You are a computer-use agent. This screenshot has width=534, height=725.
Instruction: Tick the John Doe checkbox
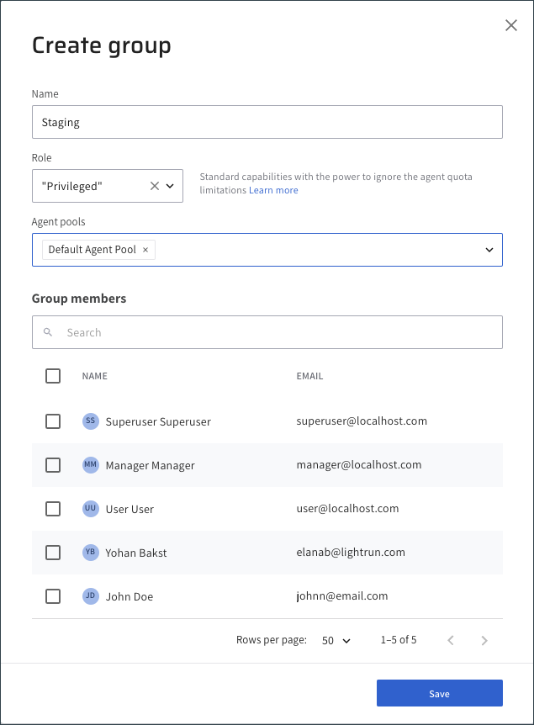(x=53, y=596)
